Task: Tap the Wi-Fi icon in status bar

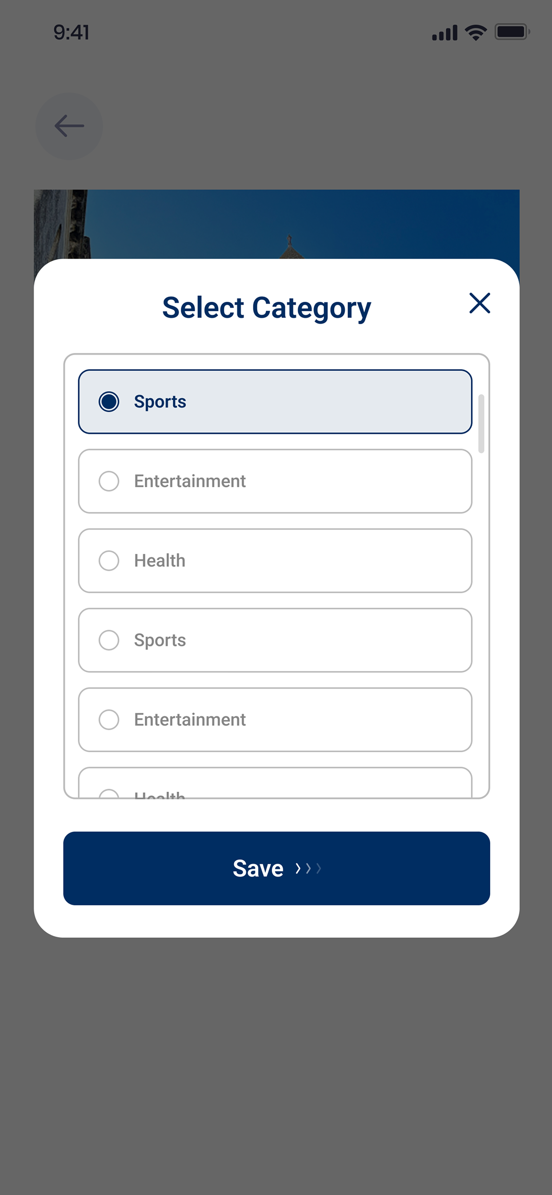Action: tap(476, 32)
